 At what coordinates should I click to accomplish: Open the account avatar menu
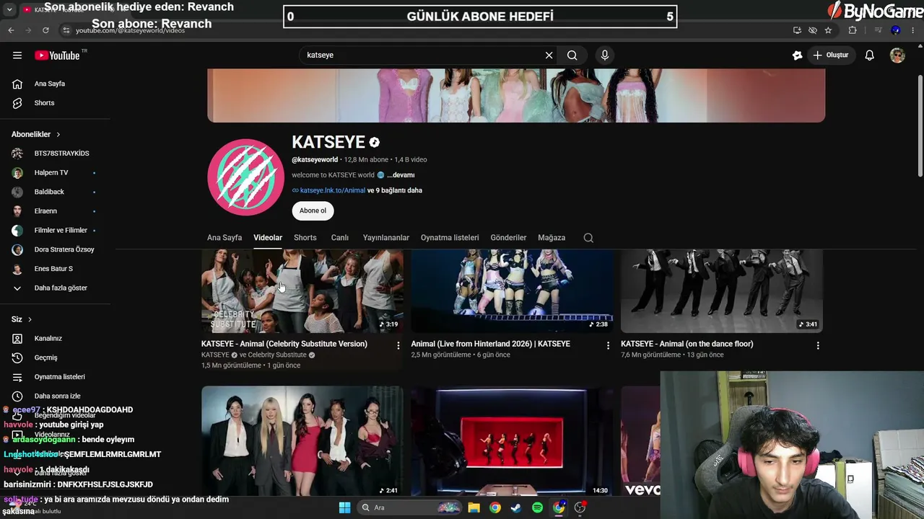pyautogui.click(x=897, y=56)
